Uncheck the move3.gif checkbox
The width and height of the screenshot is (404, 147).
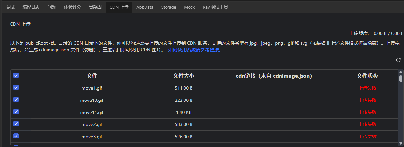(16, 136)
